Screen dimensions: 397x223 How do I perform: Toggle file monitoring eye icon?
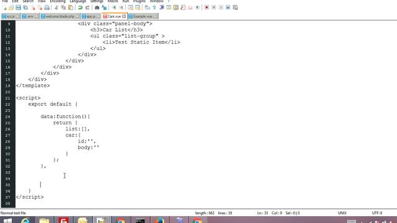tap(197, 7)
